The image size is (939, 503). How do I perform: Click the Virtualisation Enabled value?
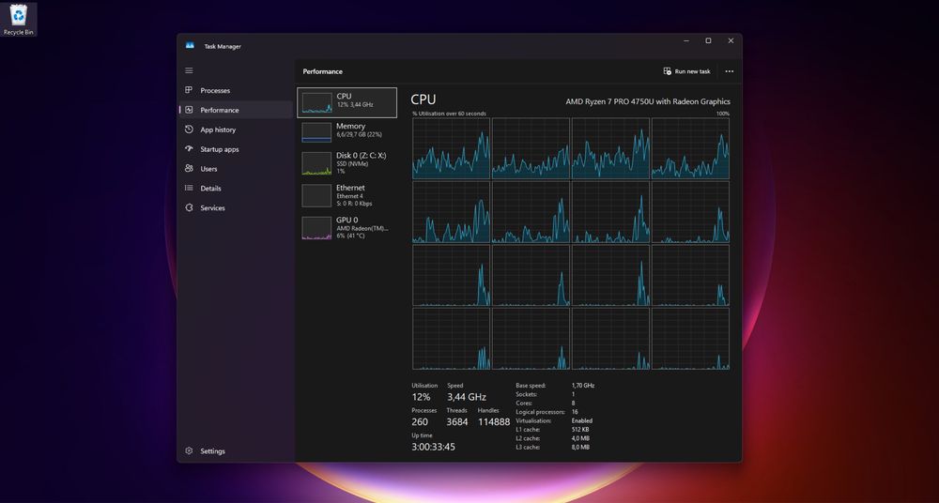pos(582,421)
